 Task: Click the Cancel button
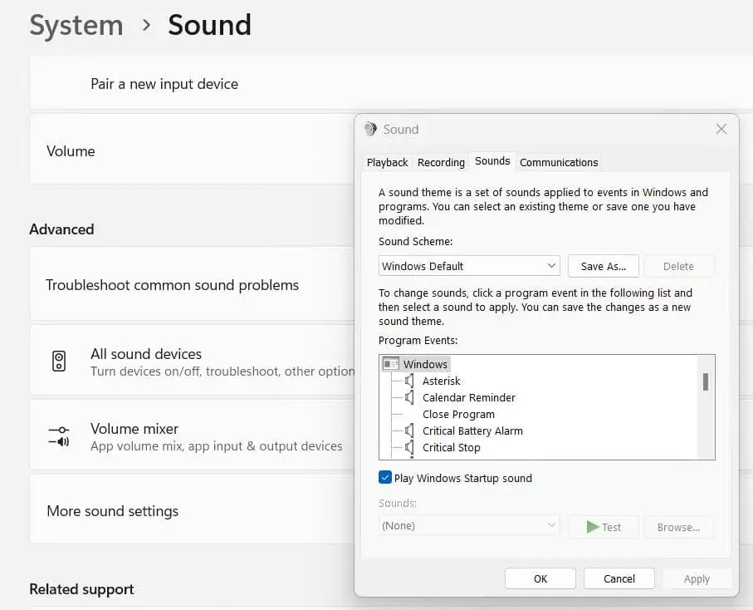[x=619, y=578]
